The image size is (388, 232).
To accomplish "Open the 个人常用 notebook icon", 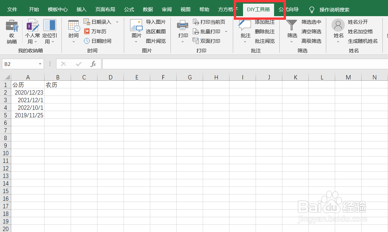I will pyautogui.click(x=32, y=25).
